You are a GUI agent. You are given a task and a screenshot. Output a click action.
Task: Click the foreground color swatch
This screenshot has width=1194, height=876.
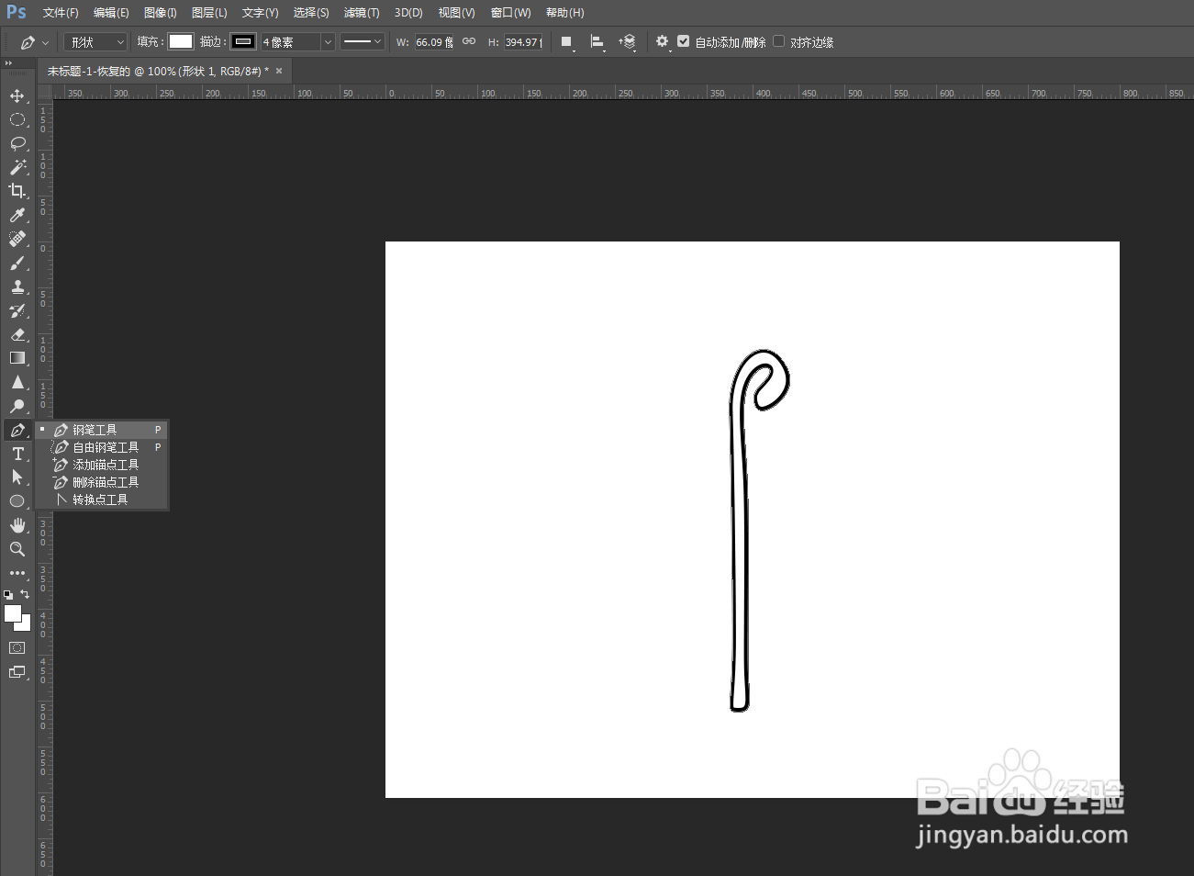tap(12, 613)
